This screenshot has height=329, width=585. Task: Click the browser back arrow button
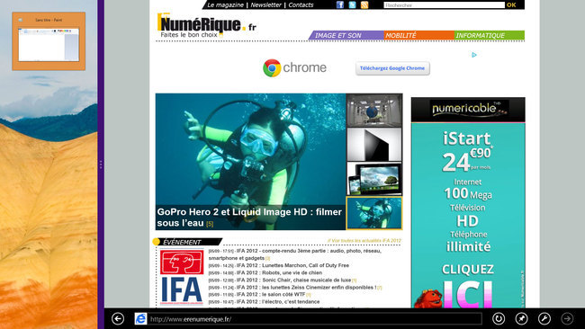click(118, 318)
